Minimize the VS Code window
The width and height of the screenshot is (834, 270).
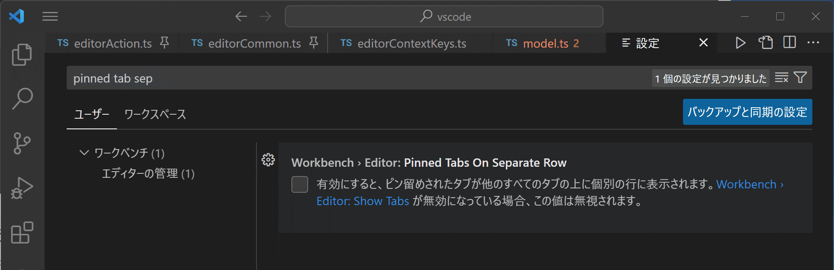point(745,17)
